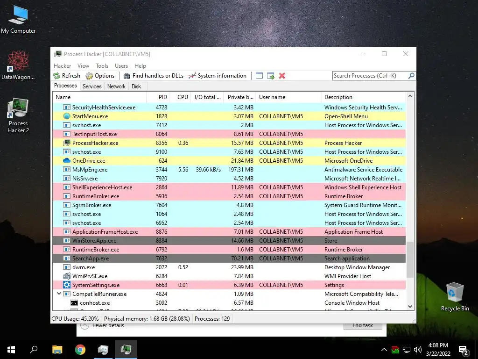Open the DataWagon desktop shortcut

pyautogui.click(x=18, y=65)
